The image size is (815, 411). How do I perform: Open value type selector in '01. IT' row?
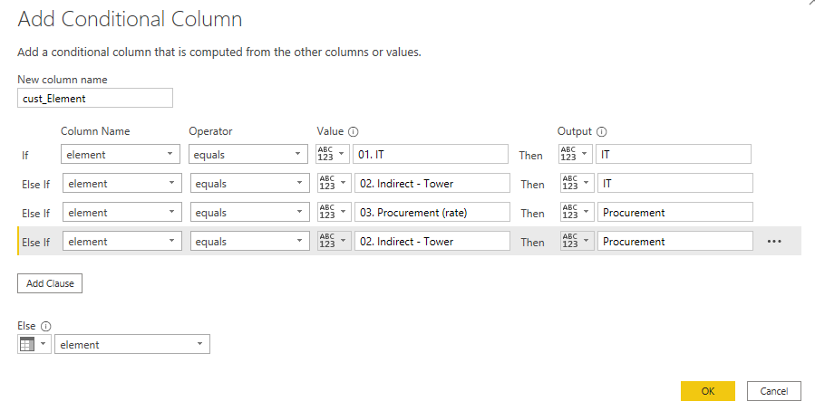tap(333, 154)
